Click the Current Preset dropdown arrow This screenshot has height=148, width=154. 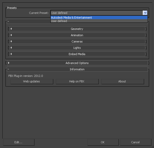click(145, 13)
